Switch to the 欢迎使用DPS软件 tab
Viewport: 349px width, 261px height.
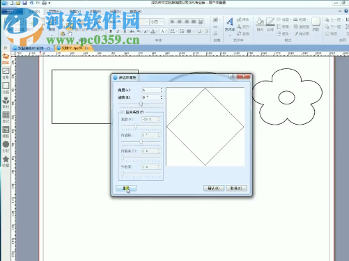click(31, 48)
